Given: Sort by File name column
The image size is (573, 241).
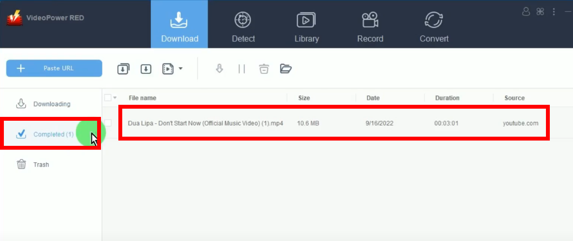Looking at the screenshot, I should 143,98.
